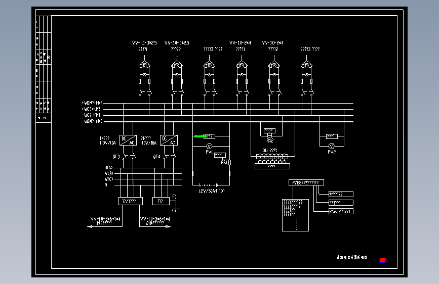The width and height of the screenshot is (439, 284).
Task: Click the labeled box above the PV2 voltmeter
Action: click(x=332, y=136)
